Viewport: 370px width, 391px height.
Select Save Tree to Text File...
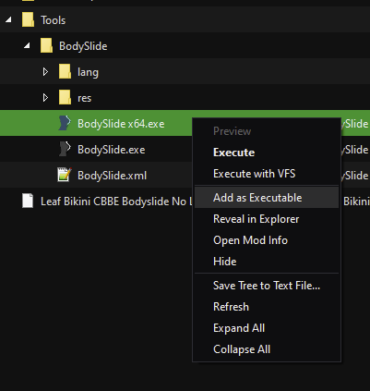tap(267, 286)
